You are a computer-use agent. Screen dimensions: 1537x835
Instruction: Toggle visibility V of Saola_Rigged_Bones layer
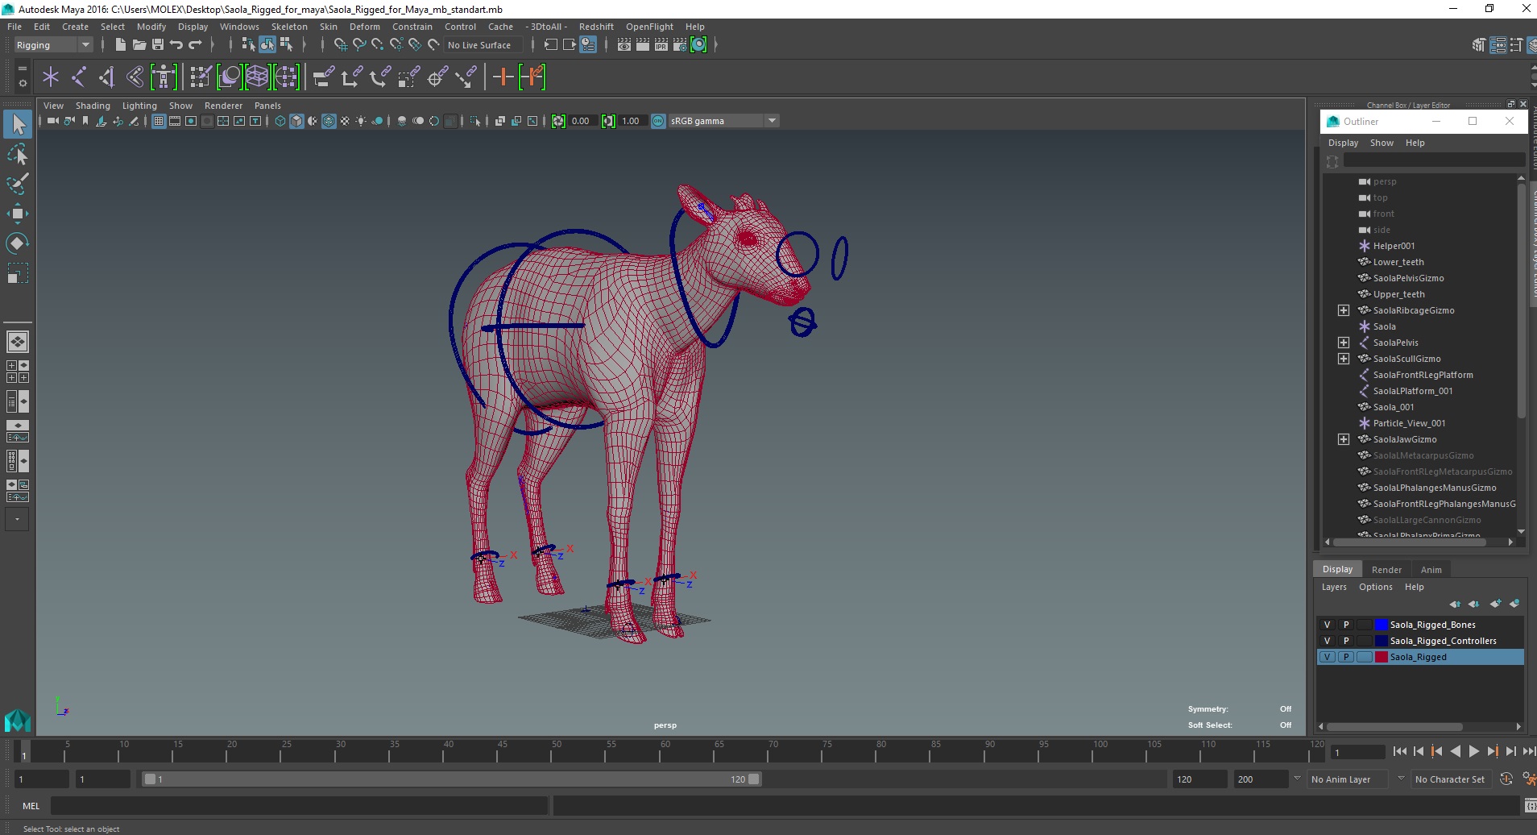[1327, 625]
